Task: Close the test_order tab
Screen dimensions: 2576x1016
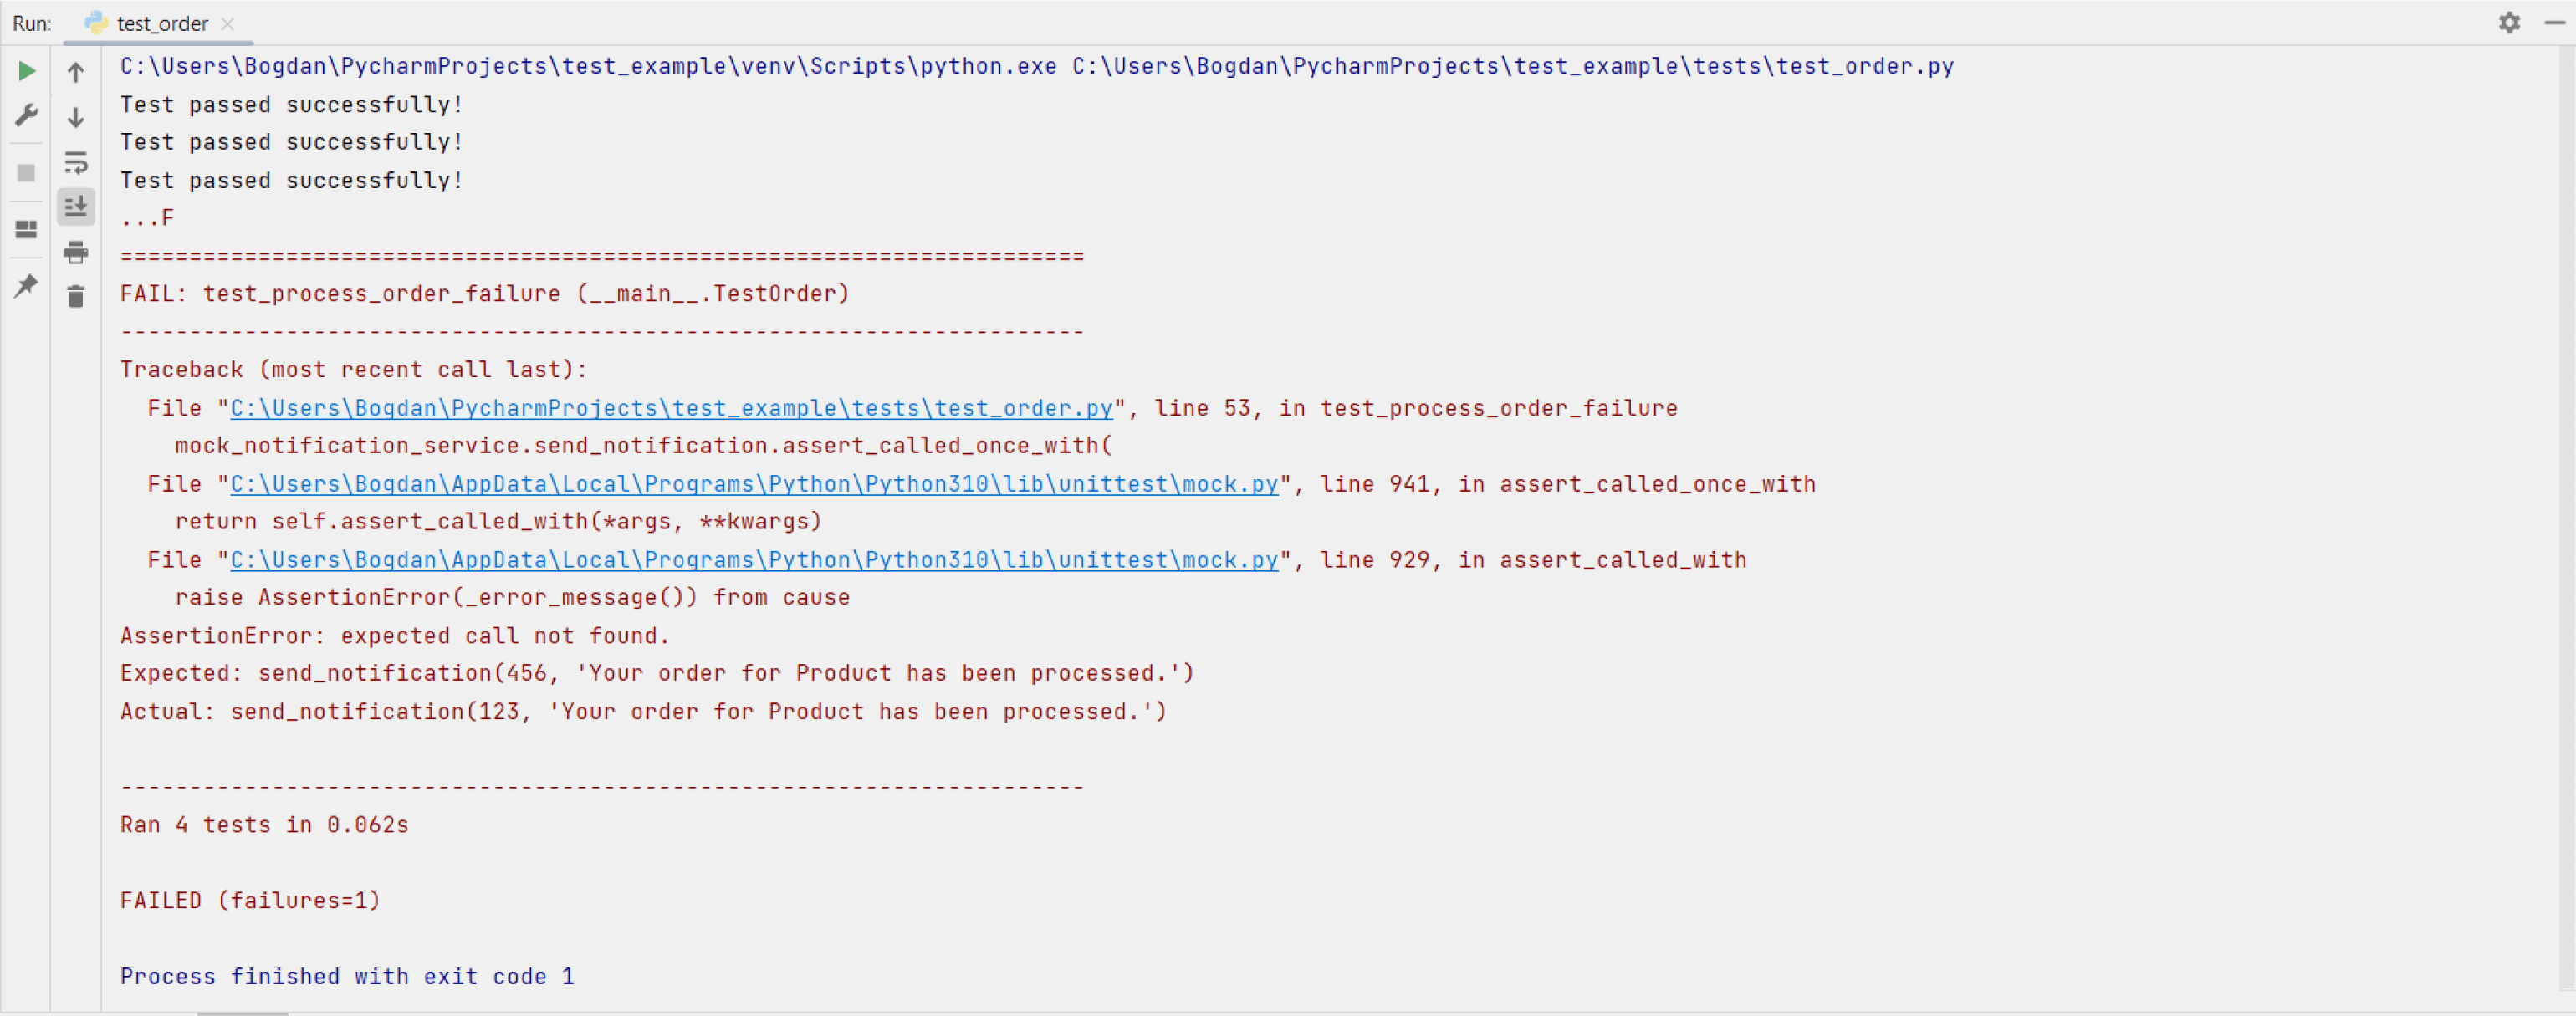Action: pyautogui.click(x=228, y=24)
